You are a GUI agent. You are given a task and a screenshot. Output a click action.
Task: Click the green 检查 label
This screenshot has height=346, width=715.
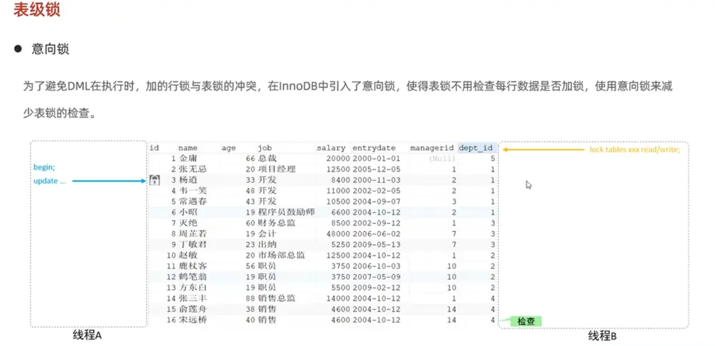pos(526,322)
